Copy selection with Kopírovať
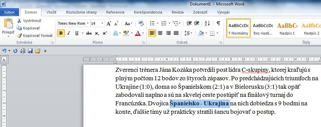This screenshot has height=127, width=321. [x=29, y=28]
